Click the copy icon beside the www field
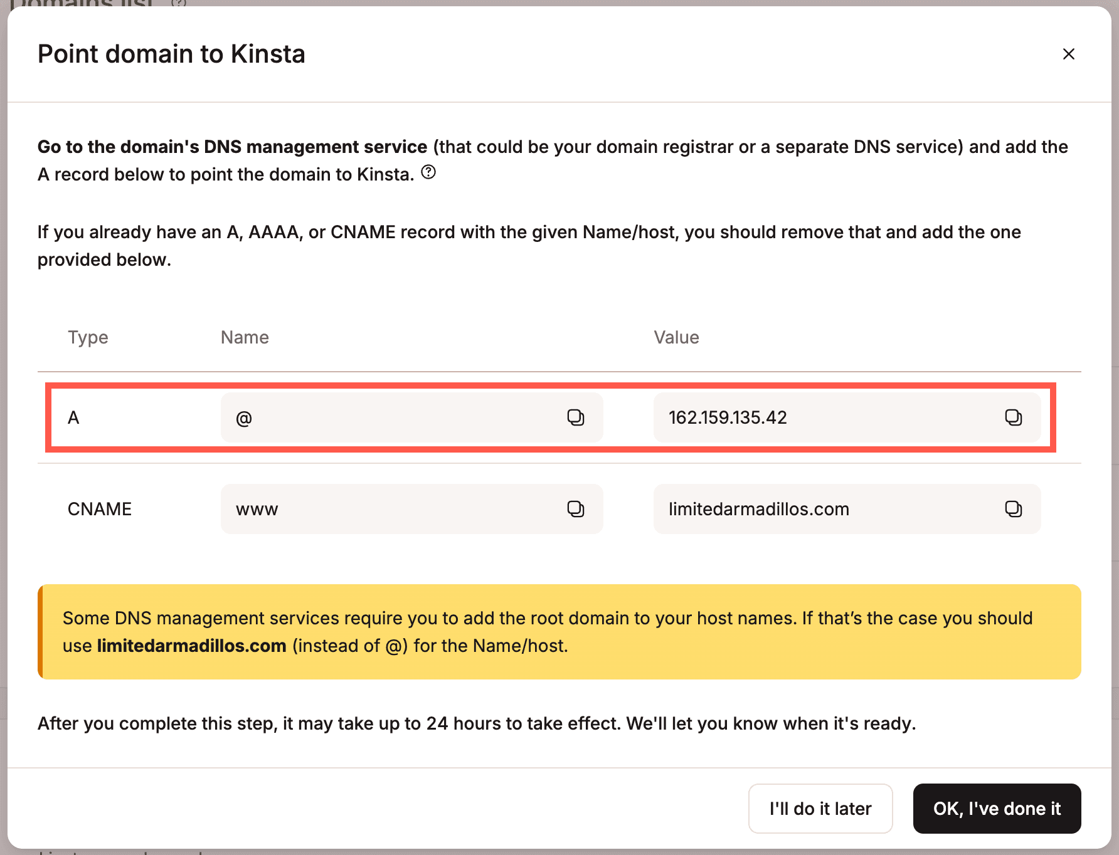The width and height of the screenshot is (1119, 855). click(577, 508)
